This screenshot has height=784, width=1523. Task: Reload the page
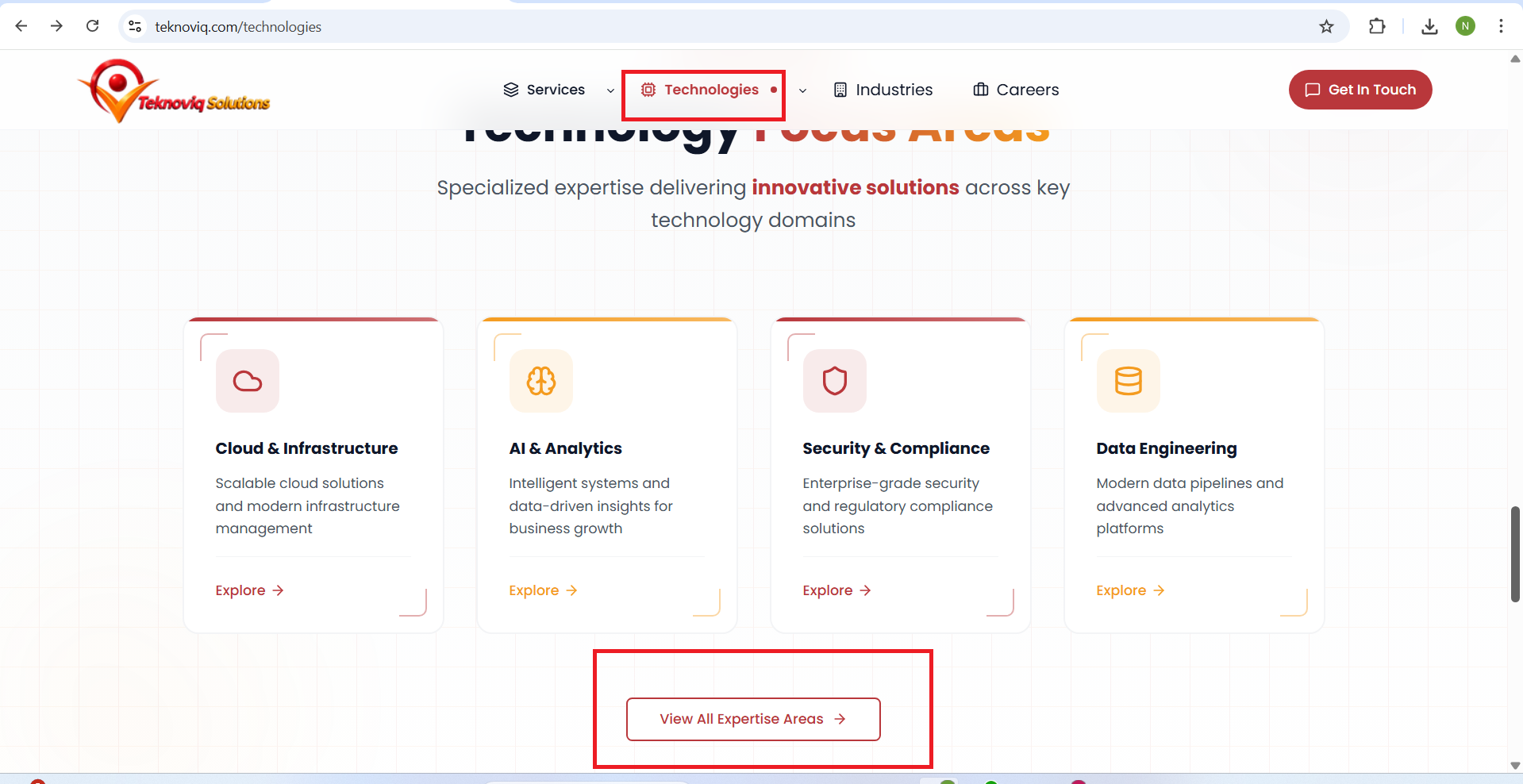pyautogui.click(x=93, y=26)
